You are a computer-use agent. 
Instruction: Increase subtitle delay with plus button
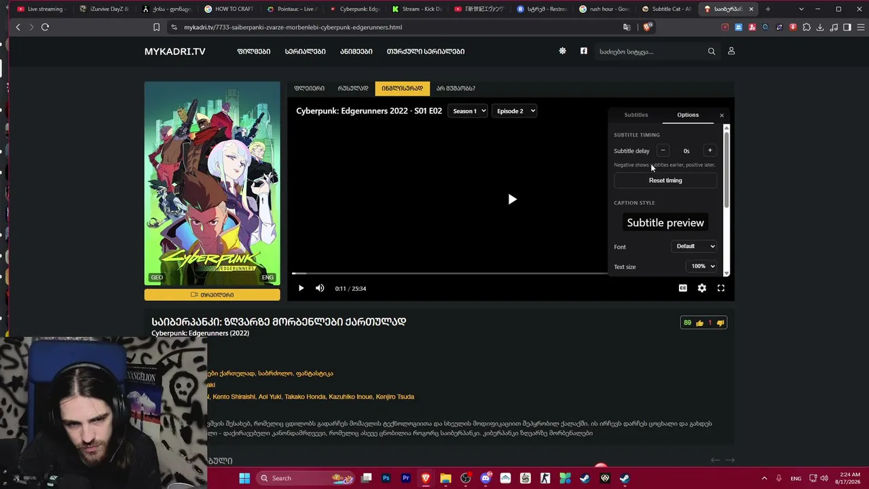(x=710, y=151)
